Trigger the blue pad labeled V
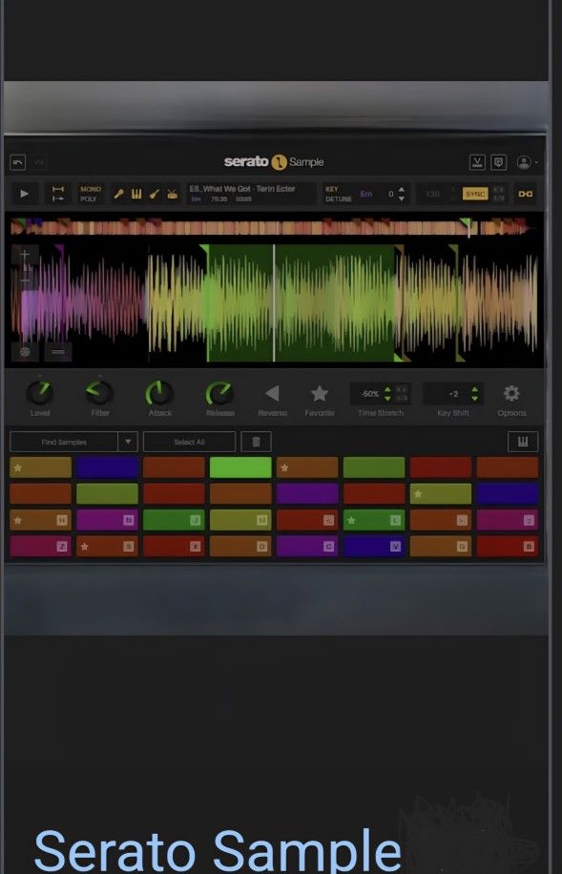Image resolution: width=562 pixels, height=874 pixels. (x=374, y=546)
